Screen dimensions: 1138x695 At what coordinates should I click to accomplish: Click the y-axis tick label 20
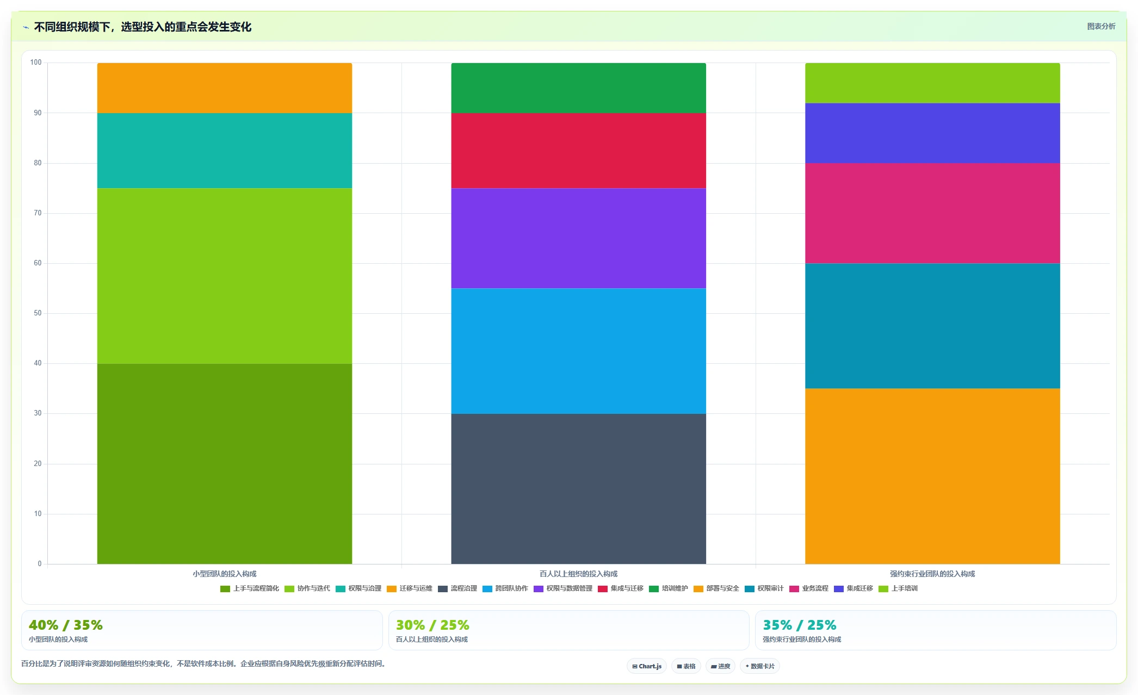click(x=38, y=464)
